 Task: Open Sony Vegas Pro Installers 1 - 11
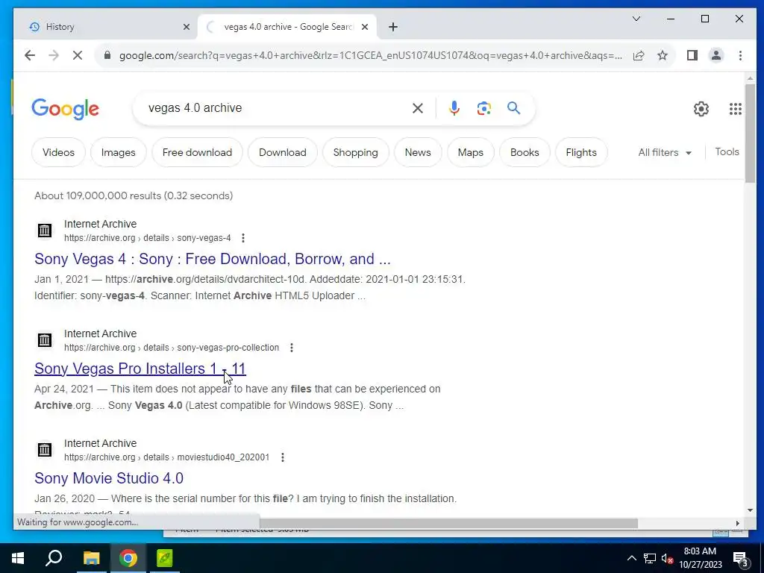tap(140, 369)
